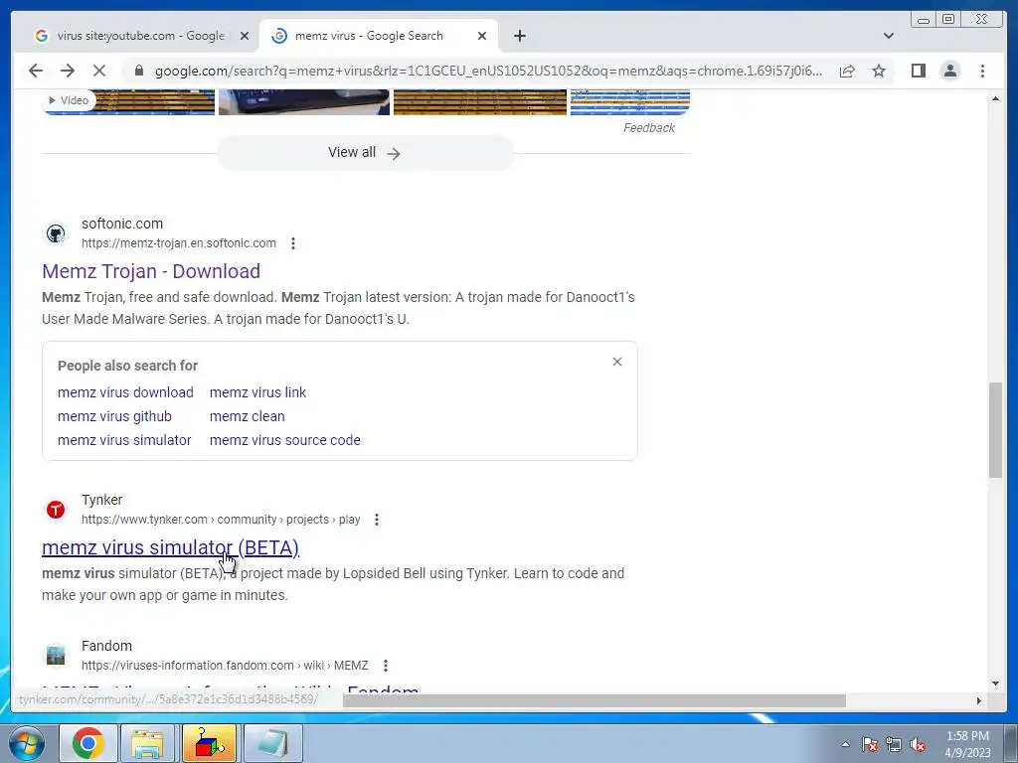Close 'People also search for' box
This screenshot has width=1018, height=763.
(x=617, y=362)
